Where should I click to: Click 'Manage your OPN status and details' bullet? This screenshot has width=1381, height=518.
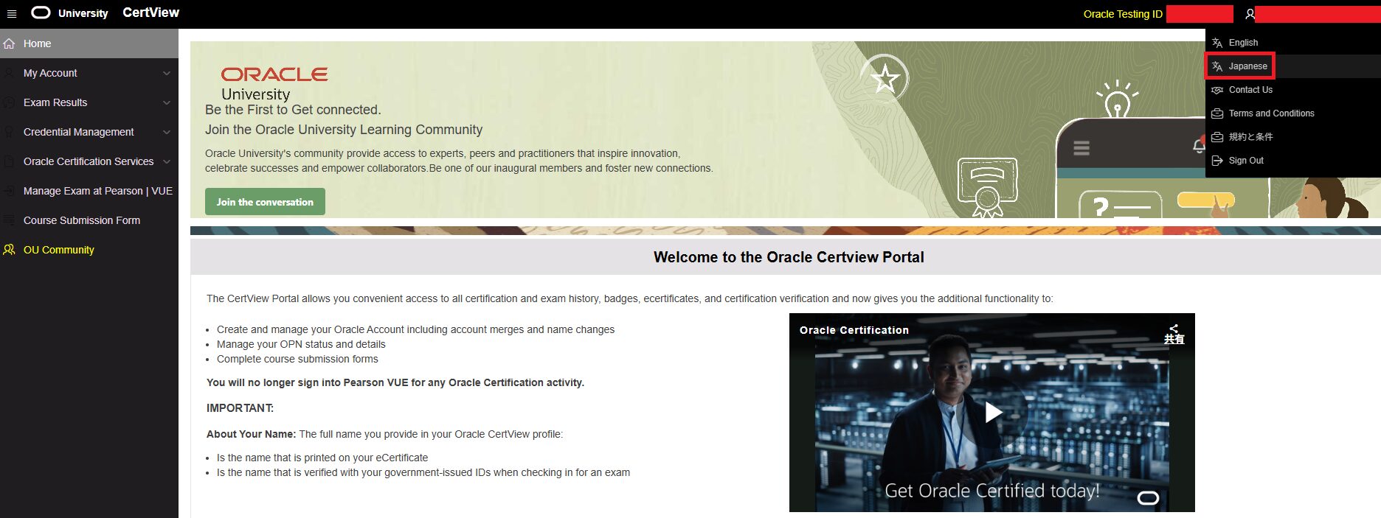pos(301,344)
